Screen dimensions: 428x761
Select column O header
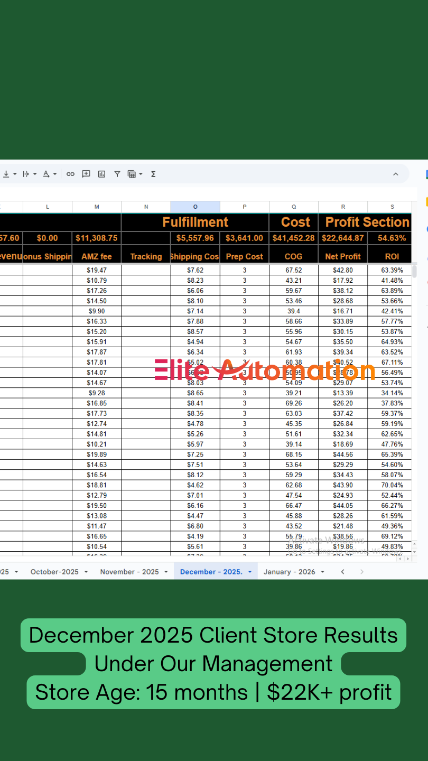[195, 207]
